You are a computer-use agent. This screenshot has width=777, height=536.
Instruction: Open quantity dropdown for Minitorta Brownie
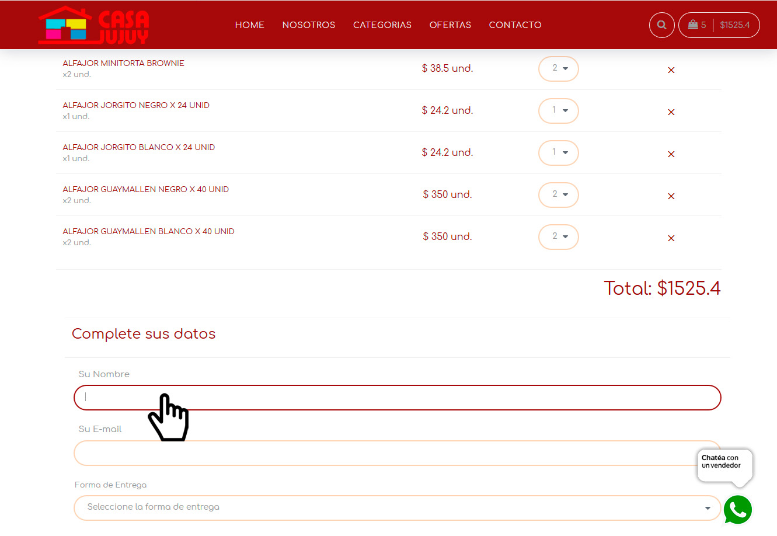coord(559,69)
